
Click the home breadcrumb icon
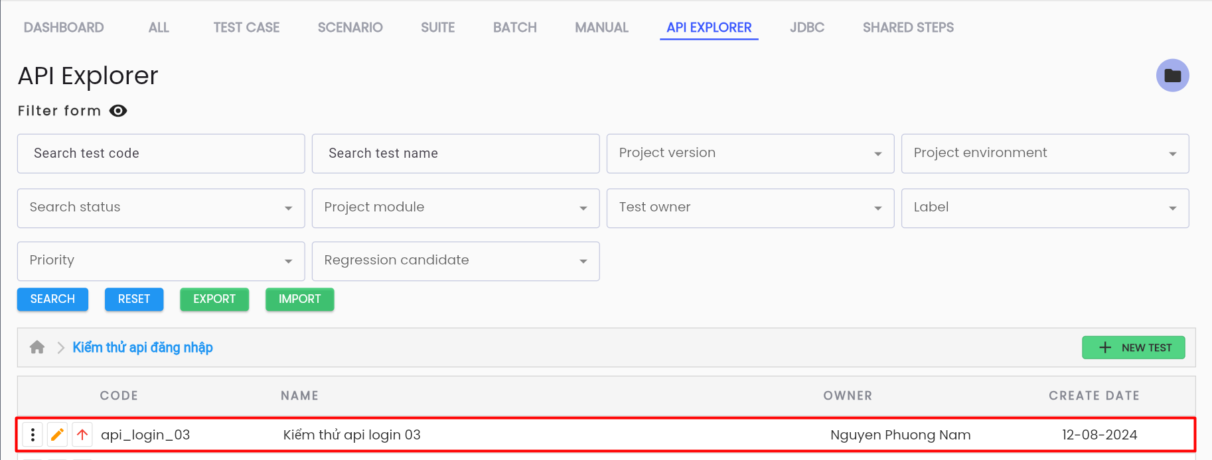coord(37,347)
